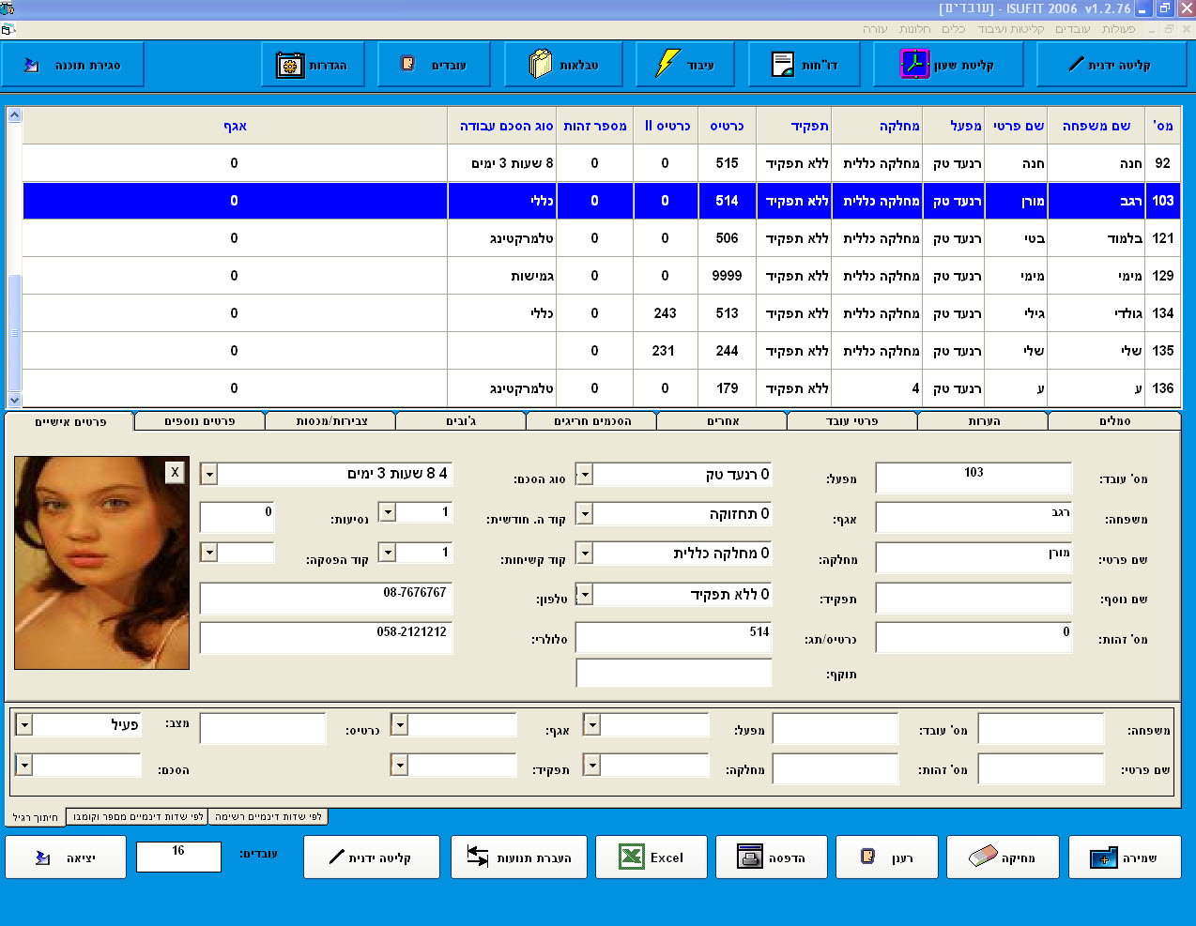
Task: Click the העברת תנועות button
Action: (x=519, y=858)
